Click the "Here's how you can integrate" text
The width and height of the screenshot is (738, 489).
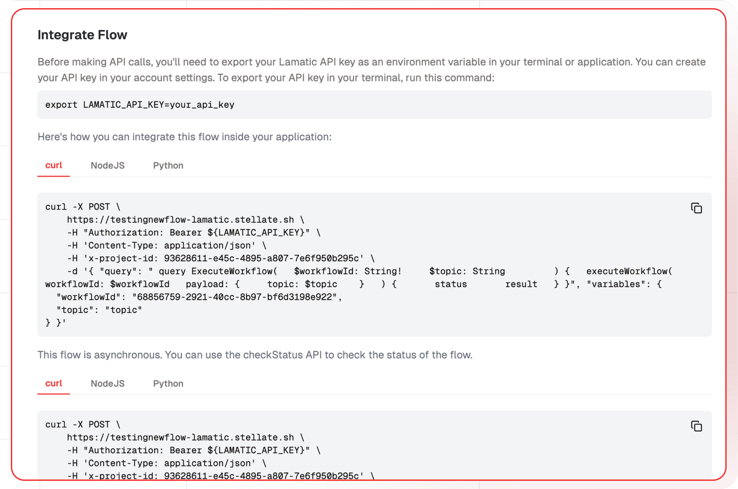(185, 137)
